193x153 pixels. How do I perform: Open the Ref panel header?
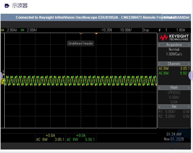[174, 107]
